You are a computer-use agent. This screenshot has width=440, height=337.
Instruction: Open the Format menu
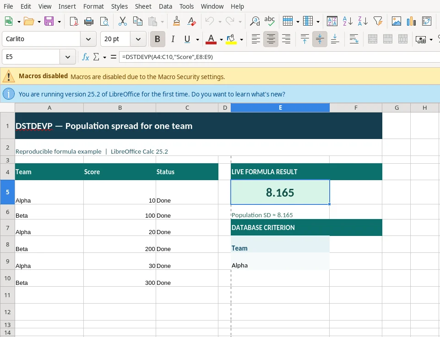pos(93,6)
